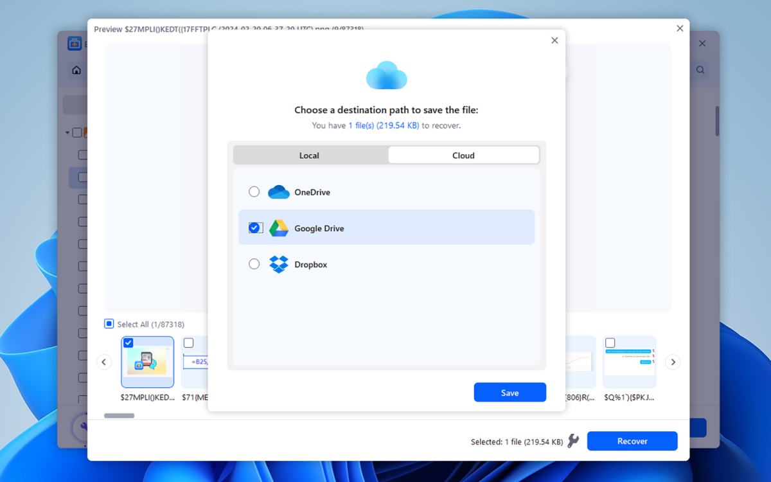Switch to the Local tab
This screenshot has height=482, width=771.
tap(310, 155)
